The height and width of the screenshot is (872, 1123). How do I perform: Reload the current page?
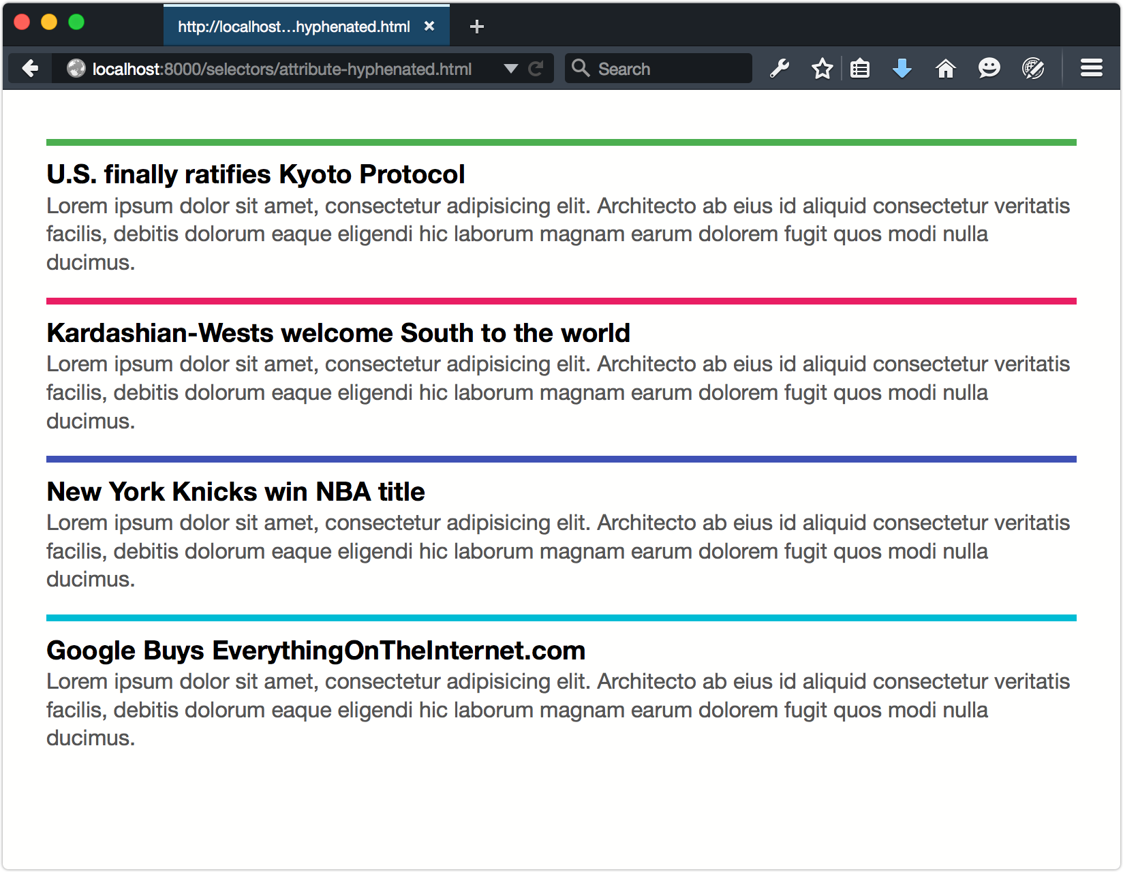(536, 69)
